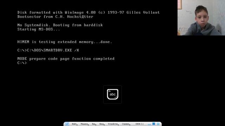
Task: Click 'No Systemdisk. Booting from harddisk' text
Action: 60,25
